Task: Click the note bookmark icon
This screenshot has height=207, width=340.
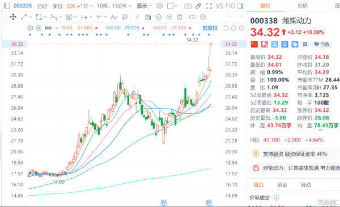Action: coord(305,44)
